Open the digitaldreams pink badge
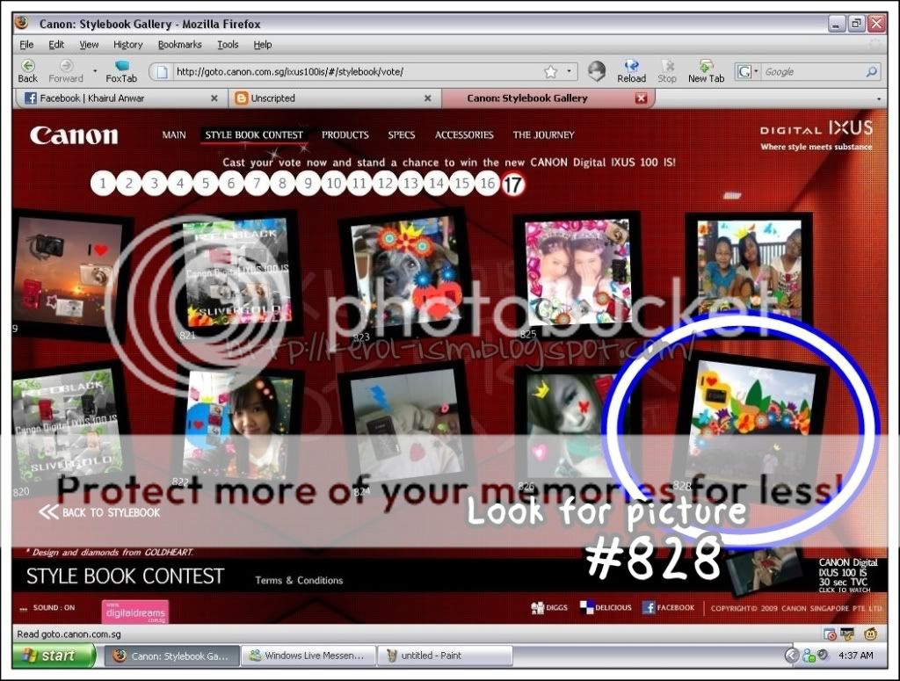This screenshot has width=900, height=681. tap(135, 612)
